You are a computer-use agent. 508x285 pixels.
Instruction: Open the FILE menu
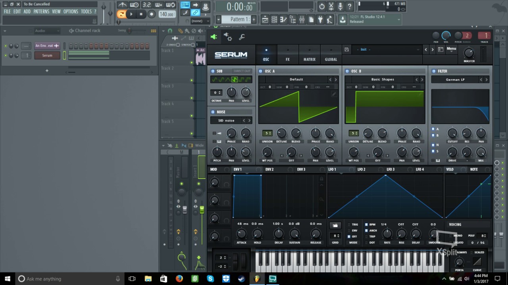tap(7, 11)
